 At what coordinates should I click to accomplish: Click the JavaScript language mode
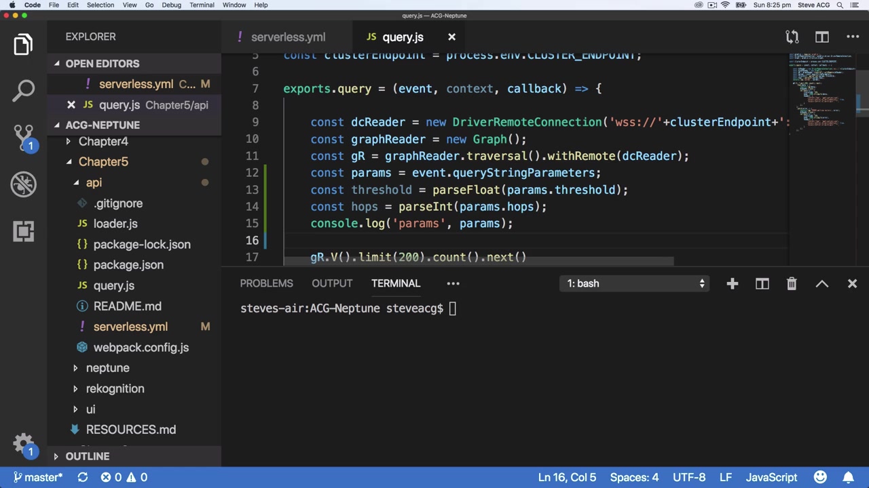pos(771,477)
